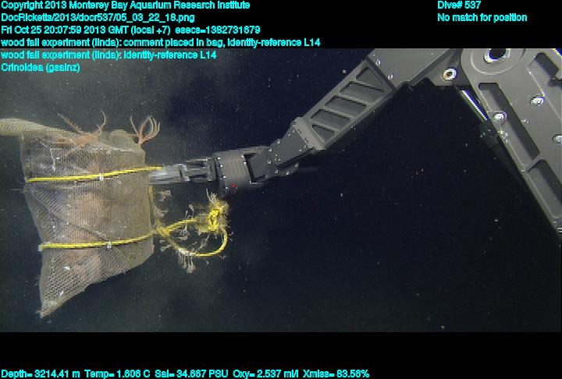Click the 'esecs=1382731679' value
The height and width of the screenshot is (379, 562).
click(217, 30)
